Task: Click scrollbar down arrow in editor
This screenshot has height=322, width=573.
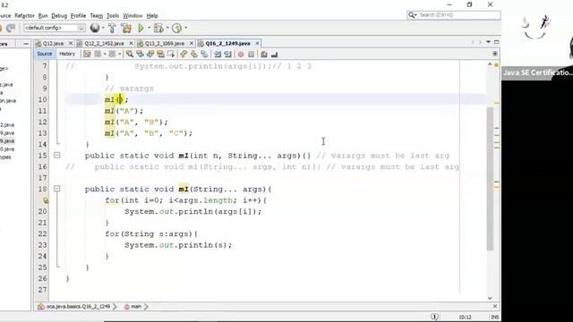Action: pos(490,298)
